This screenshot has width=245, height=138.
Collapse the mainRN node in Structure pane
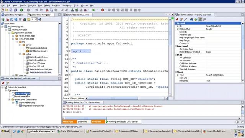click(x=6, y=90)
